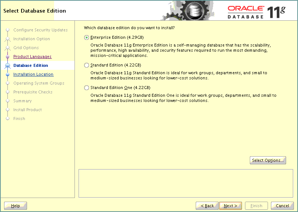Viewport: 298px width, 212px height.
Task: Click the Prerequisite Checks step
Action: click(x=33, y=92)
